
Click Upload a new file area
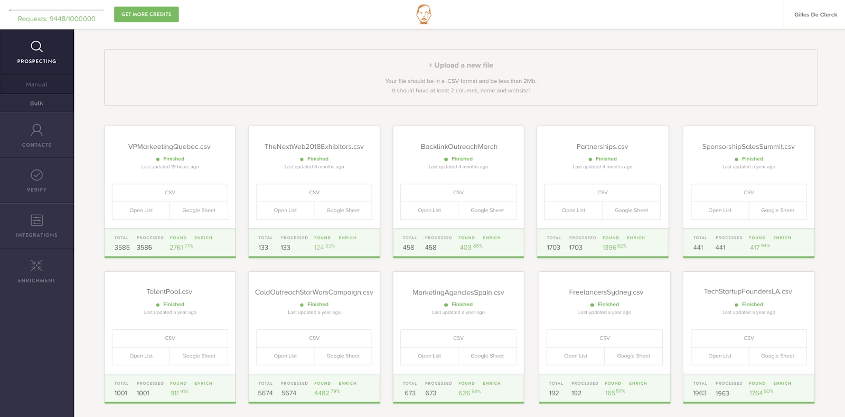pos(461,78)
